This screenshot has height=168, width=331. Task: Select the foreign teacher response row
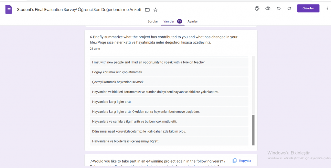click(149, 62)
